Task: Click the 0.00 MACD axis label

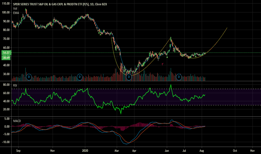Action: (x=7, y=127)
